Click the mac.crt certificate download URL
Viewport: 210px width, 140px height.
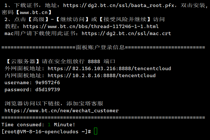click(126, 33)
